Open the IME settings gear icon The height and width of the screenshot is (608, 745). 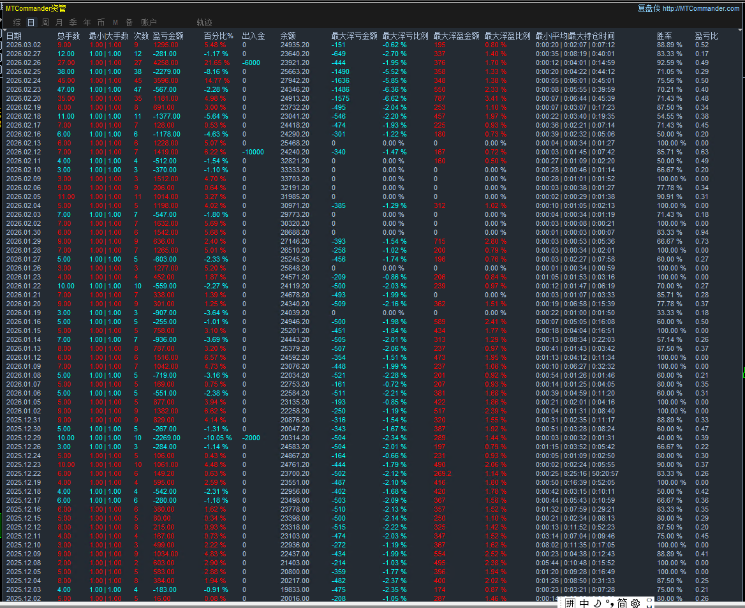point(636,604)
